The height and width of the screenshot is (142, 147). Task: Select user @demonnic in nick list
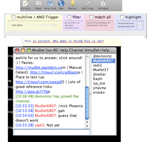click(103, 56)
